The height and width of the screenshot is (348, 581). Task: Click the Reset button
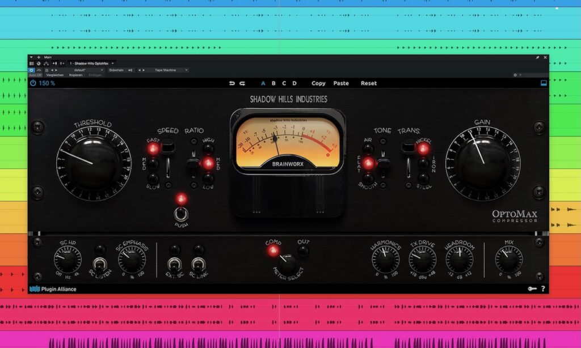369,83
